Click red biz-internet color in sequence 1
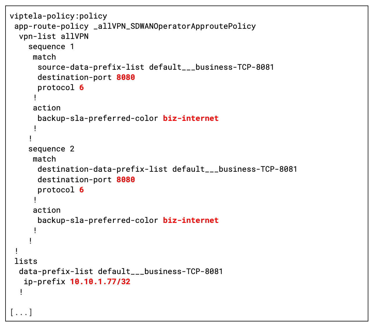Viewport: 391px width, 322px height. pos(191,118)
